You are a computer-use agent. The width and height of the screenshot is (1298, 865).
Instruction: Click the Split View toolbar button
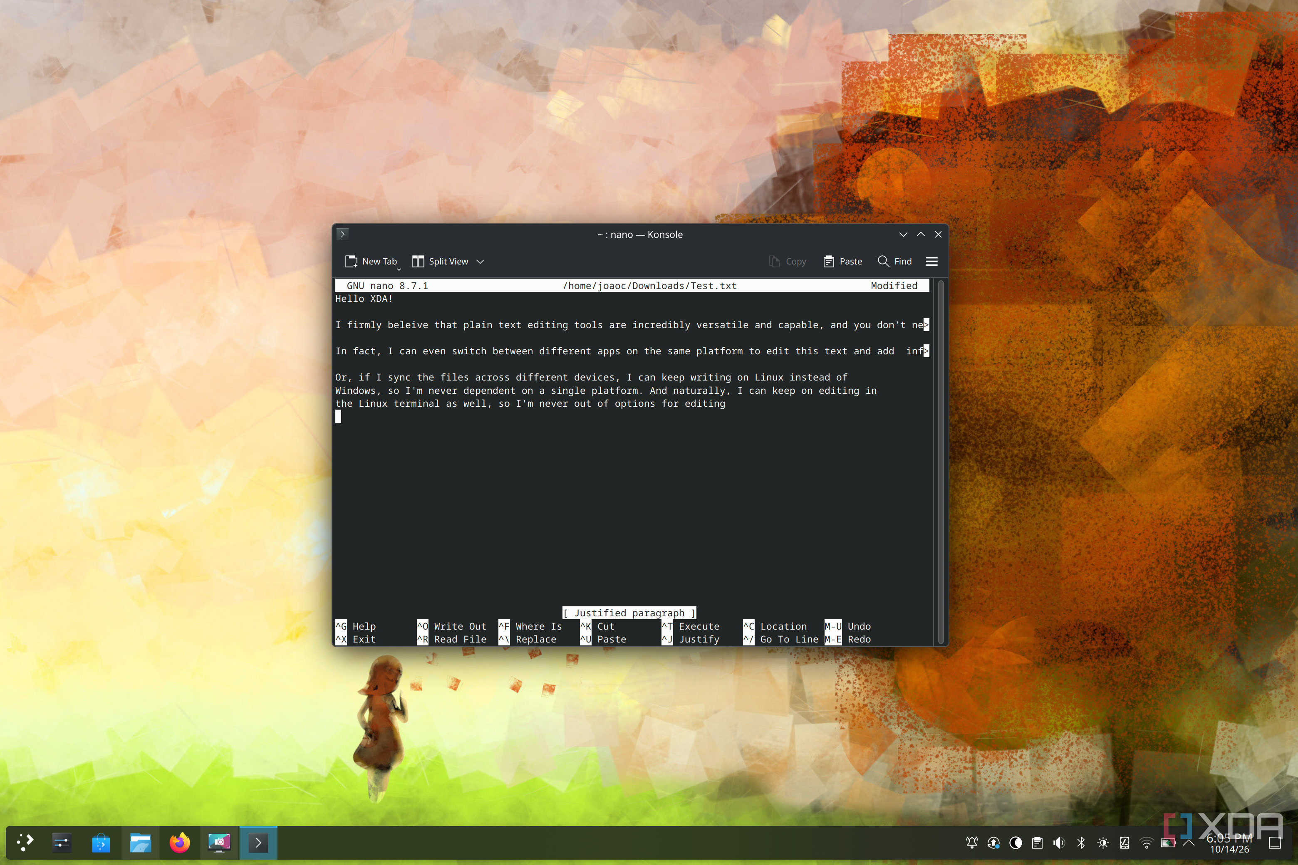[x=441, y=262]
